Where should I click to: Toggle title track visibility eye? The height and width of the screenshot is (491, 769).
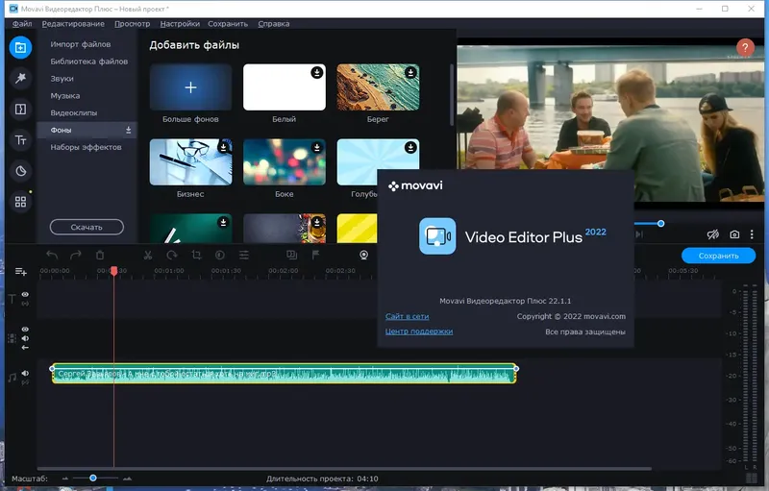pyautogui.click(x=25, y=294)
